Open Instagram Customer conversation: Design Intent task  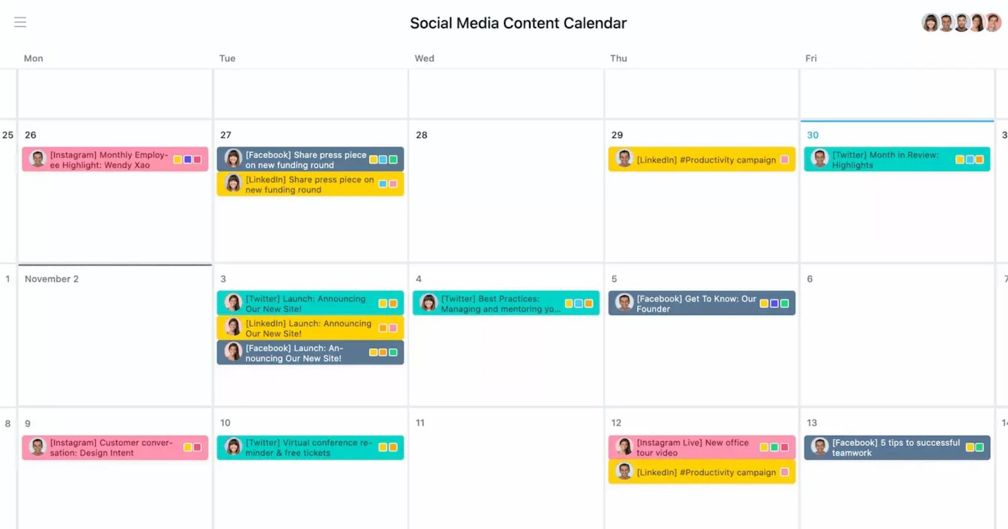click(x=115, y=447)
